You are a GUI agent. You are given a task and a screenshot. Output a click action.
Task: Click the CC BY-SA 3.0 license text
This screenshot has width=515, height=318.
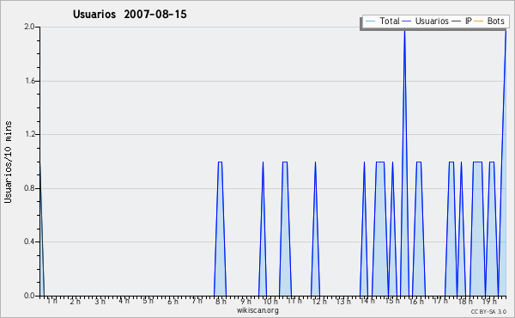coord(488,311)
